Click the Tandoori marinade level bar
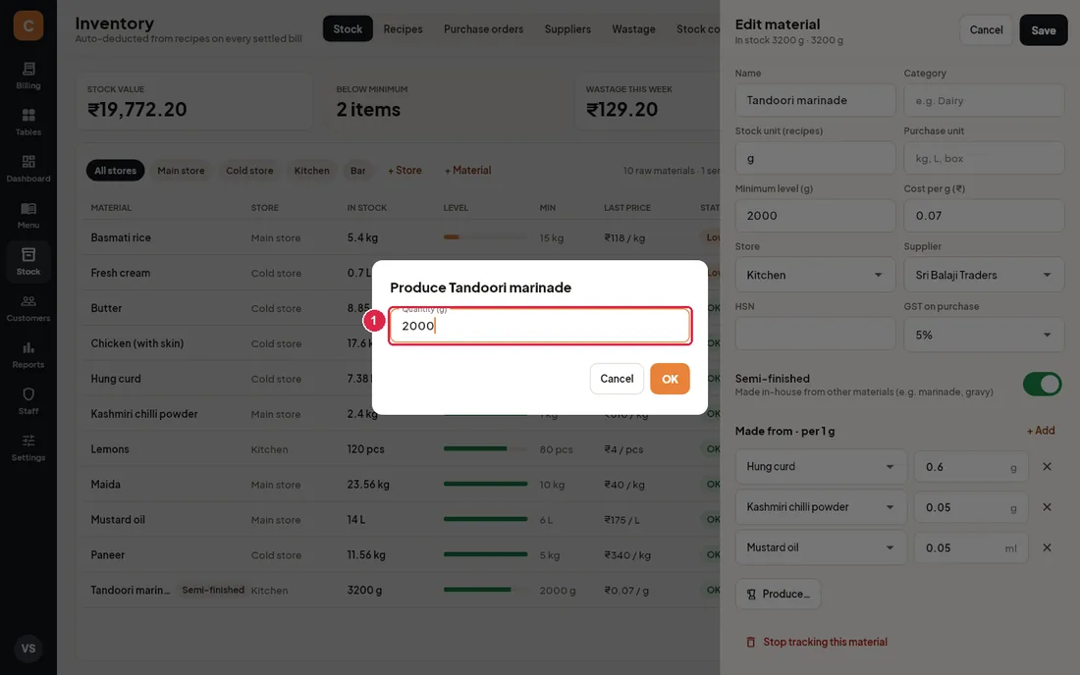Image resolution: width=1080 pixels, height=675 pixels. [x=486, y=590]
